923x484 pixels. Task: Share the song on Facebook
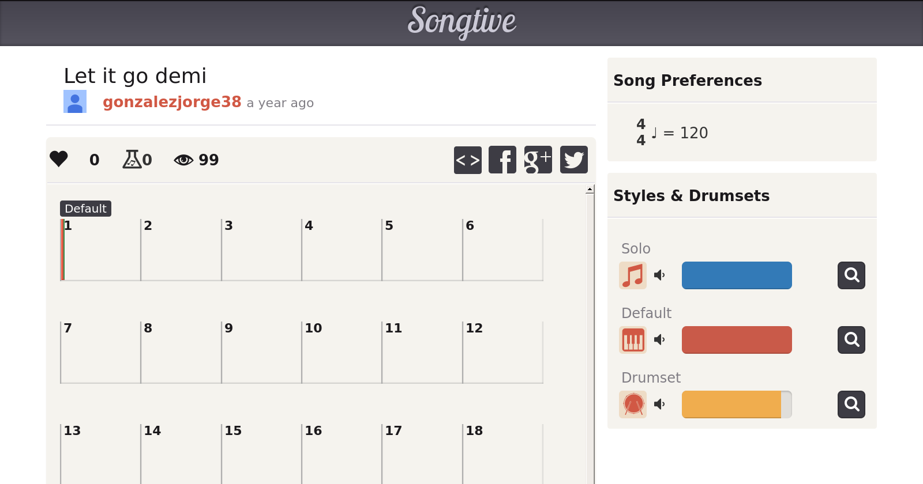click(x=502, y=160)
